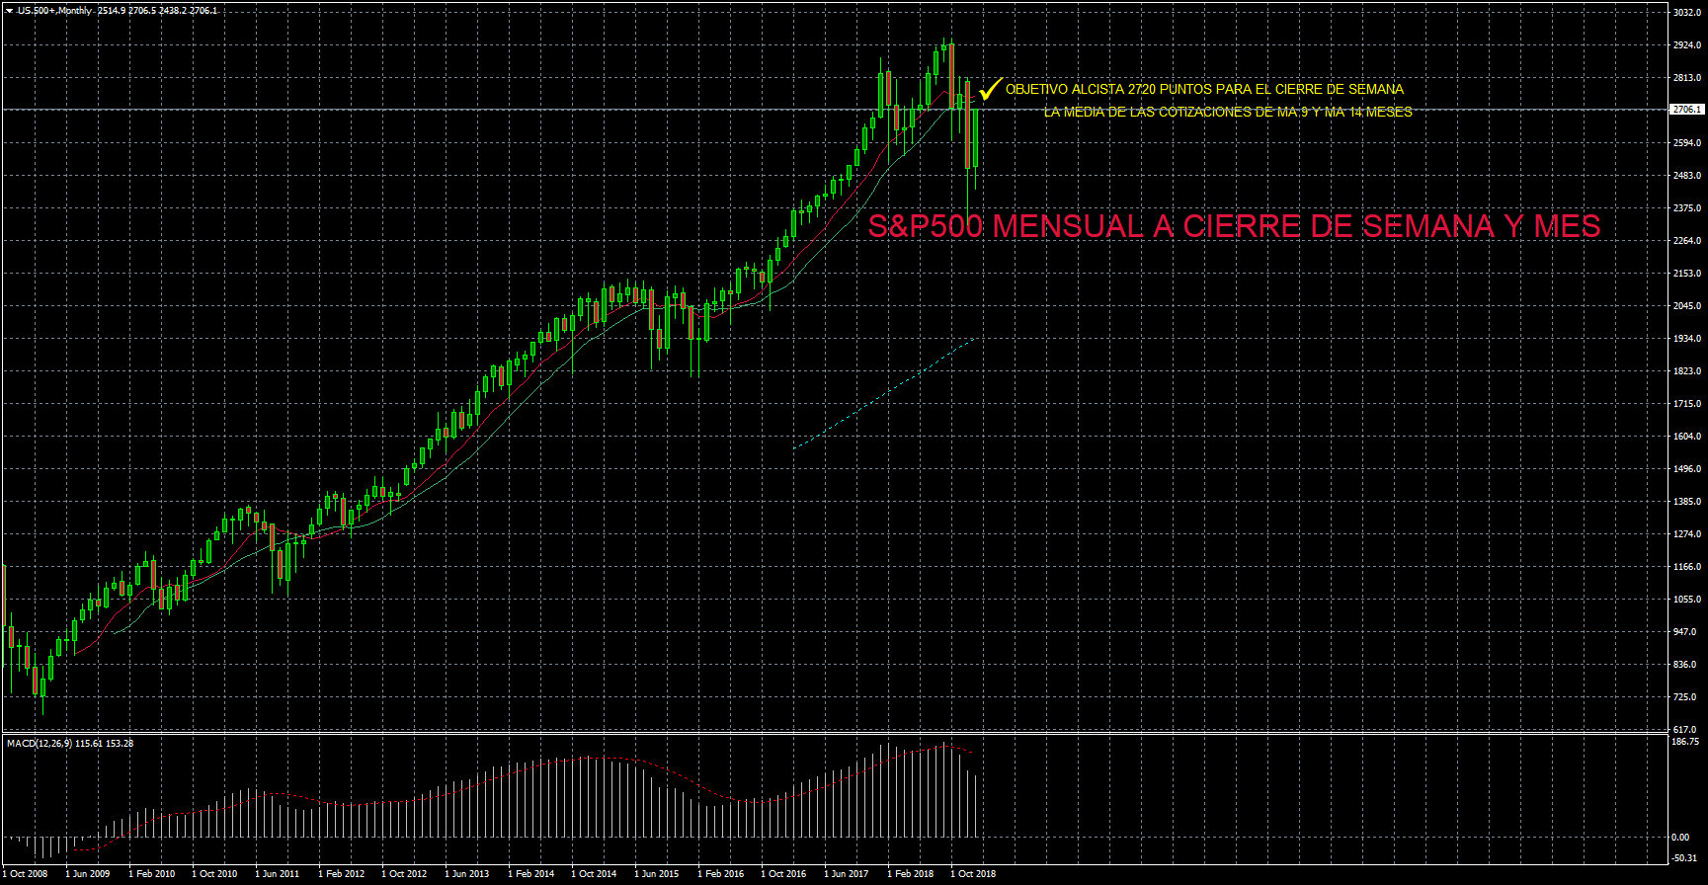Click the 1 Feb 2016 date marker
The width and height of the screenshot is (1708, 885).
pyautogui.click(x=721, y=874)
